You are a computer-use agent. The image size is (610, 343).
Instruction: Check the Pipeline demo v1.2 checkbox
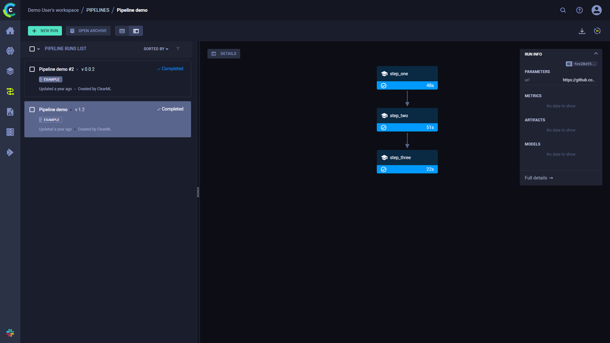coord(32,110)
